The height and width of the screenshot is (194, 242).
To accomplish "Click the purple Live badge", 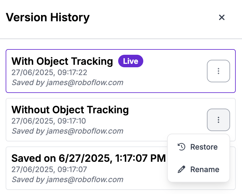I will pyautogui.click(x=130, y=61).
